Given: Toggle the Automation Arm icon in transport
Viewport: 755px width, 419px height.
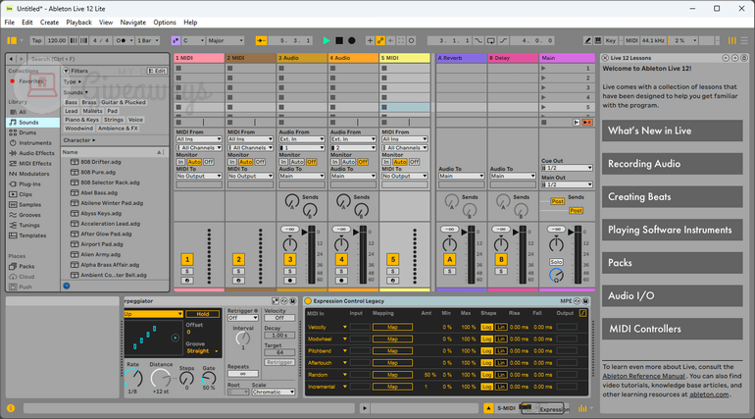Looking at the screenshot, I should [380, 40].
